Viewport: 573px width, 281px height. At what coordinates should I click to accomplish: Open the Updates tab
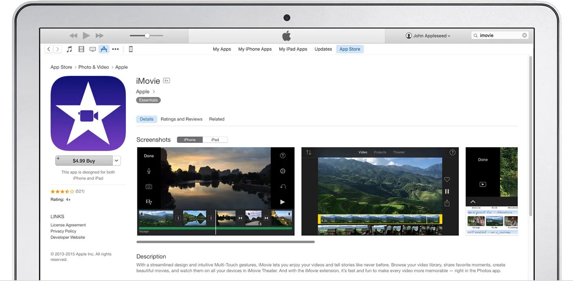(323, 49)
